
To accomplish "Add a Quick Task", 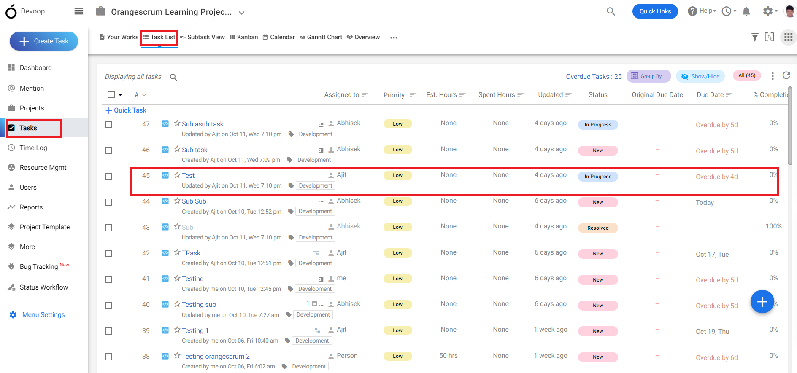I will (x=126, y=110).
